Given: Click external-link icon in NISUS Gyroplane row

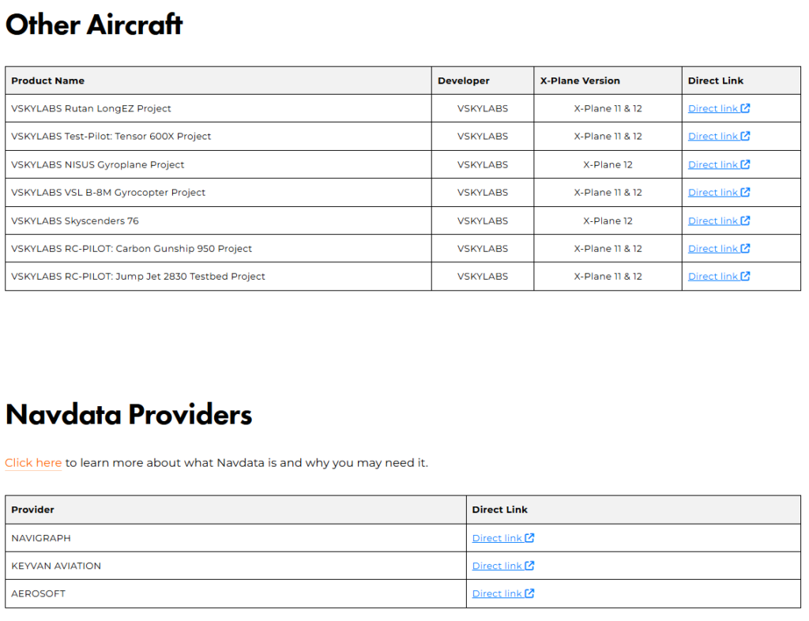Looking at the screenshot, I should [x=745, y=164].
